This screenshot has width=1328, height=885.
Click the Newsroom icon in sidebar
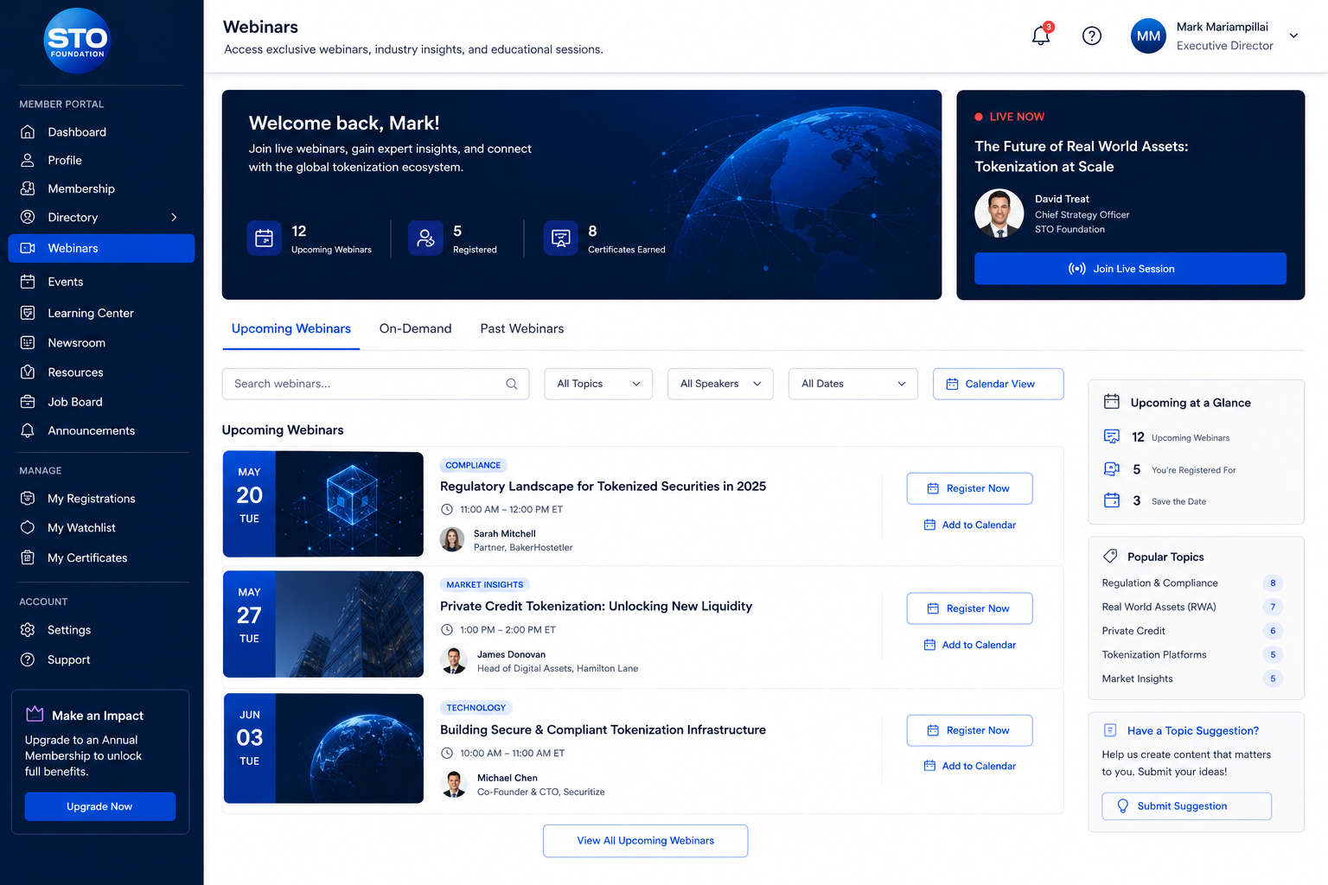(x=28, y=343)
